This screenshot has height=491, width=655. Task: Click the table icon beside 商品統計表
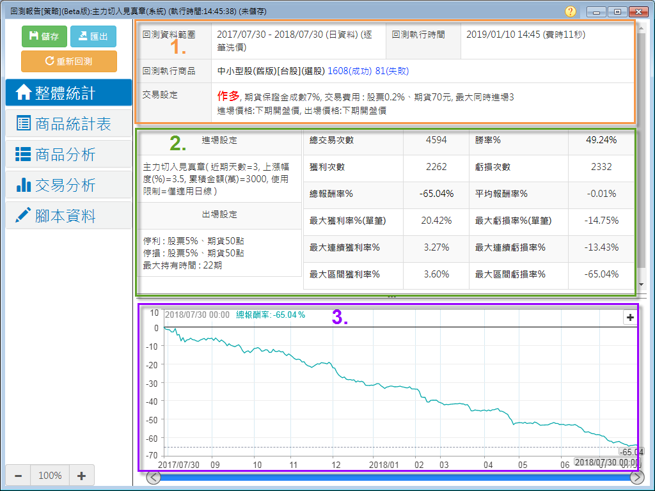[x=23, y=124]
